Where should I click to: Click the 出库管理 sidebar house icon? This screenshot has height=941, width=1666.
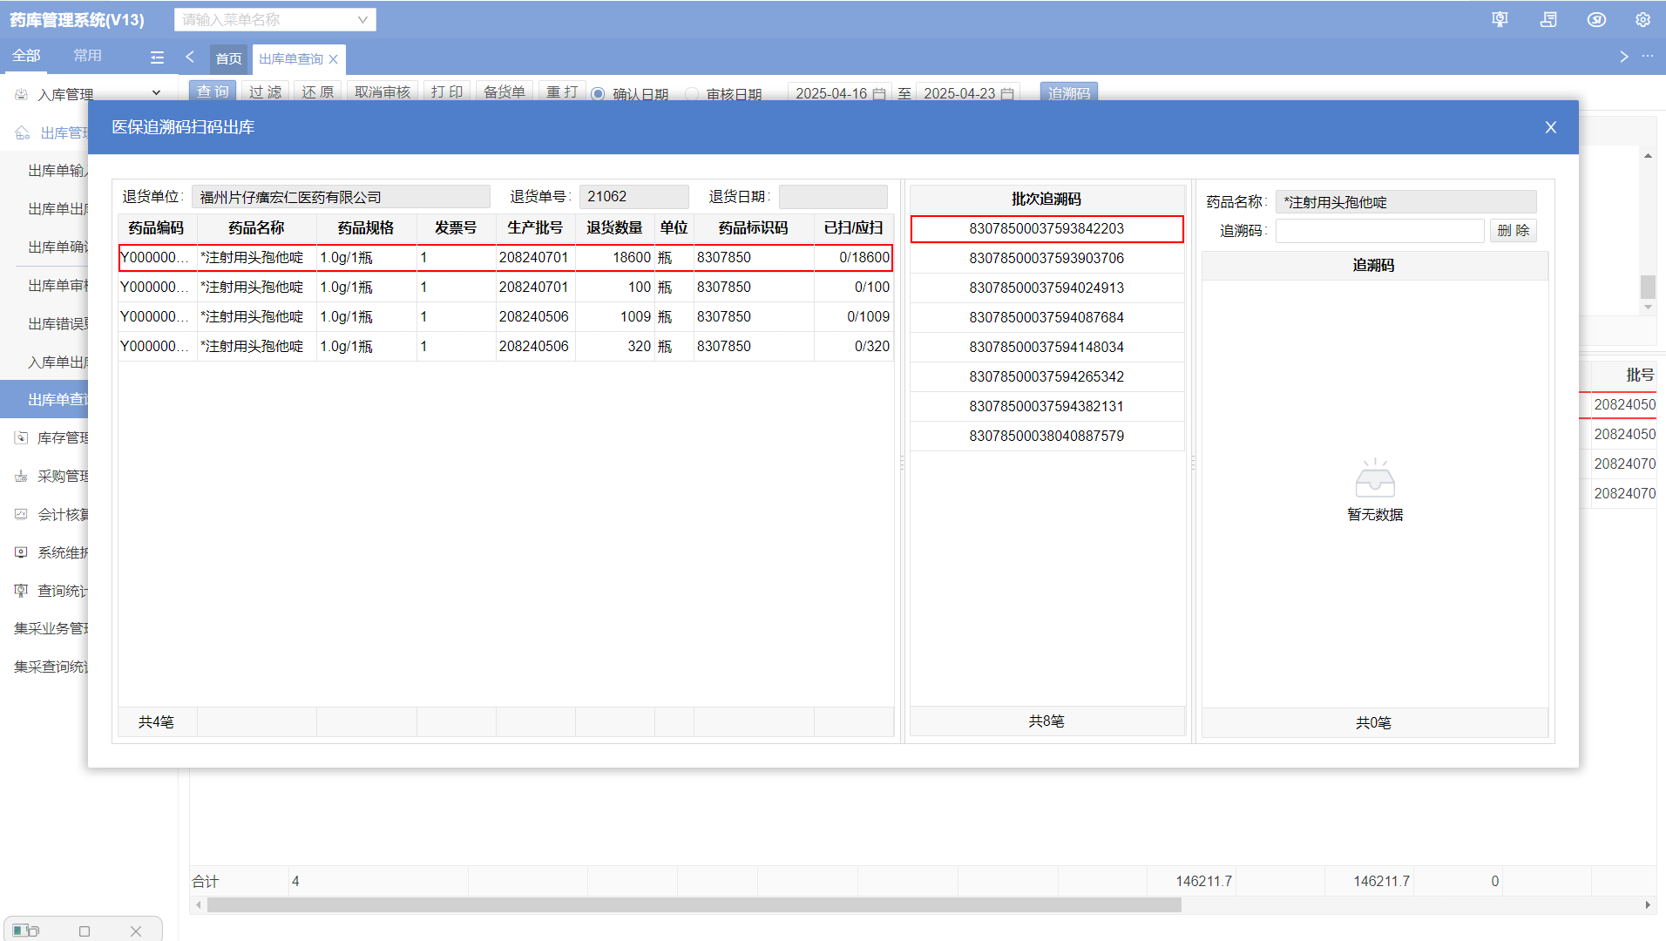pos(23,132)
